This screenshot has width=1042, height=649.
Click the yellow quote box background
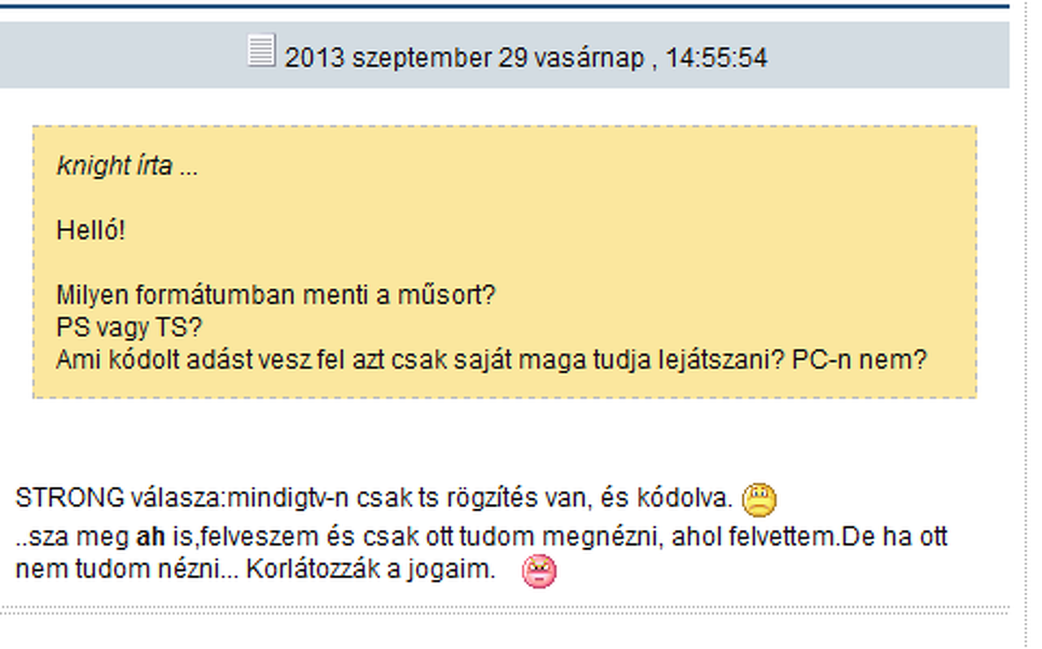[505, 261]
